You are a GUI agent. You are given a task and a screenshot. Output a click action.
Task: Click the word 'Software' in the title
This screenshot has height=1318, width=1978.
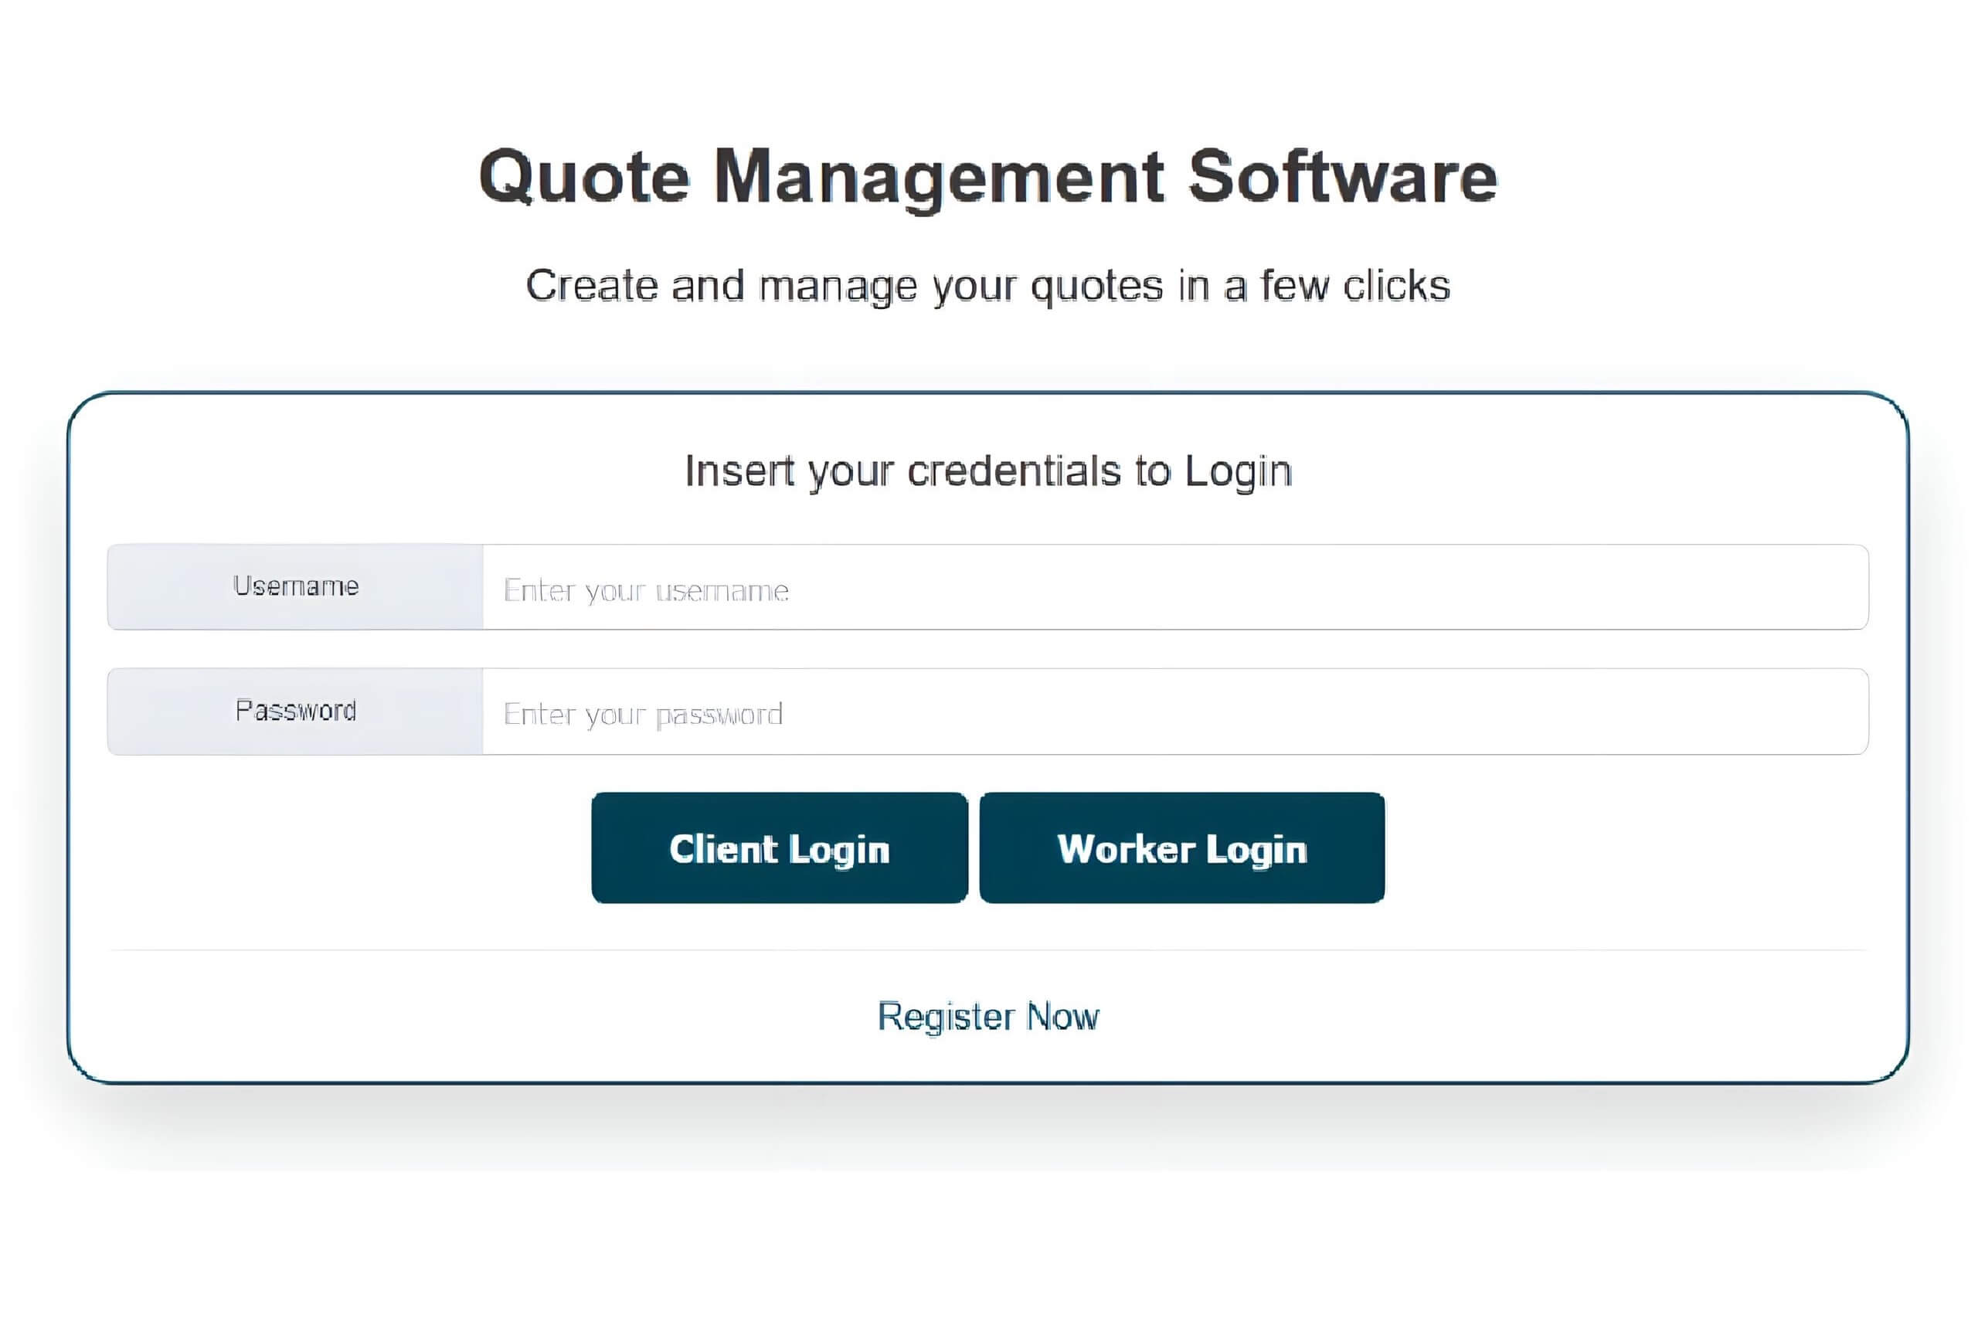(x=1342, y=176)
